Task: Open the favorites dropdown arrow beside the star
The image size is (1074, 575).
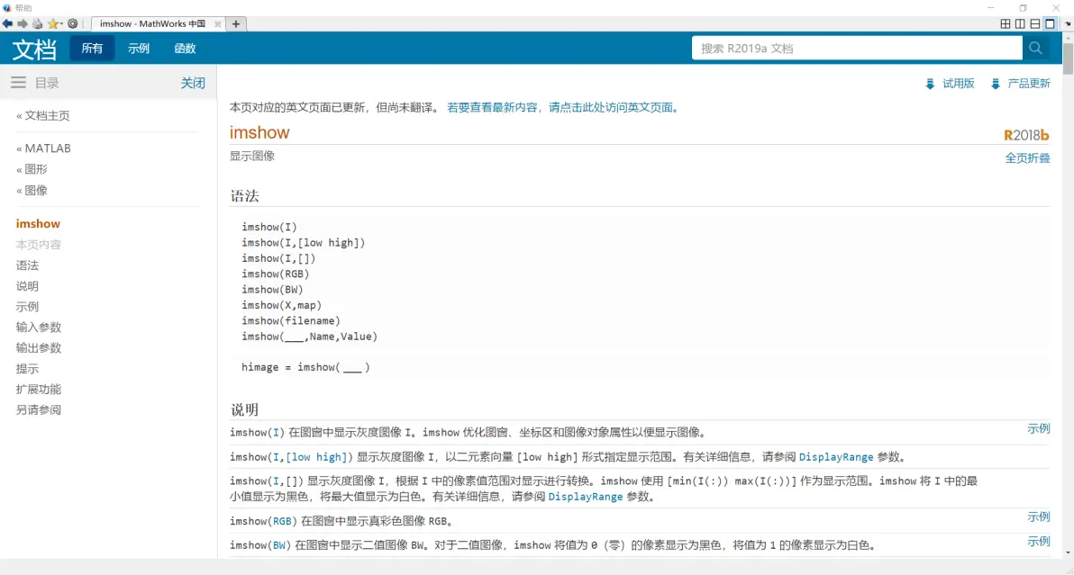Action: (x=61, y=24)
